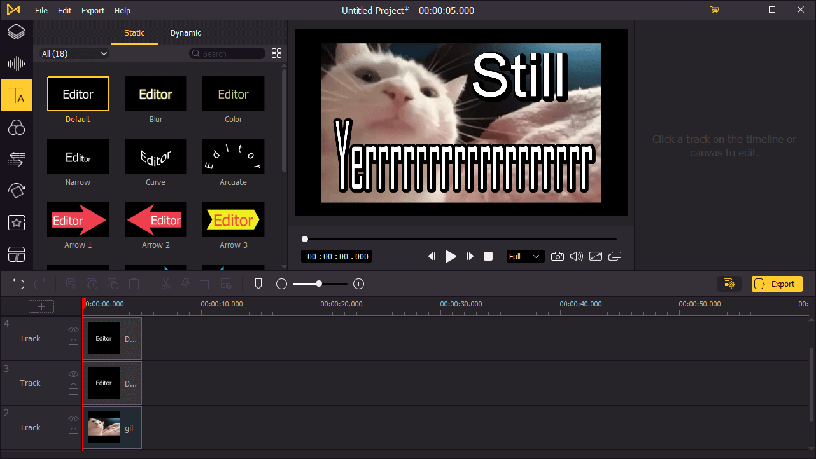Step back one frame

[x=432, y=256]
